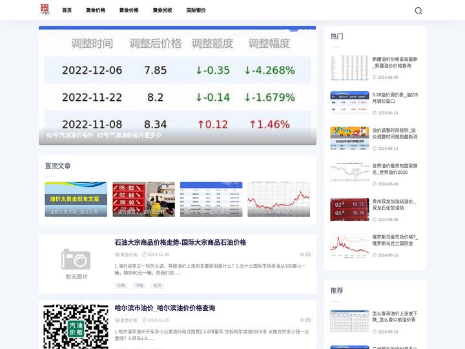Image resolution: width=465 pixels, height=349 pixels.
Task: Click the 汽油价格 QR code thumbnail
Action: click(76, 326)
